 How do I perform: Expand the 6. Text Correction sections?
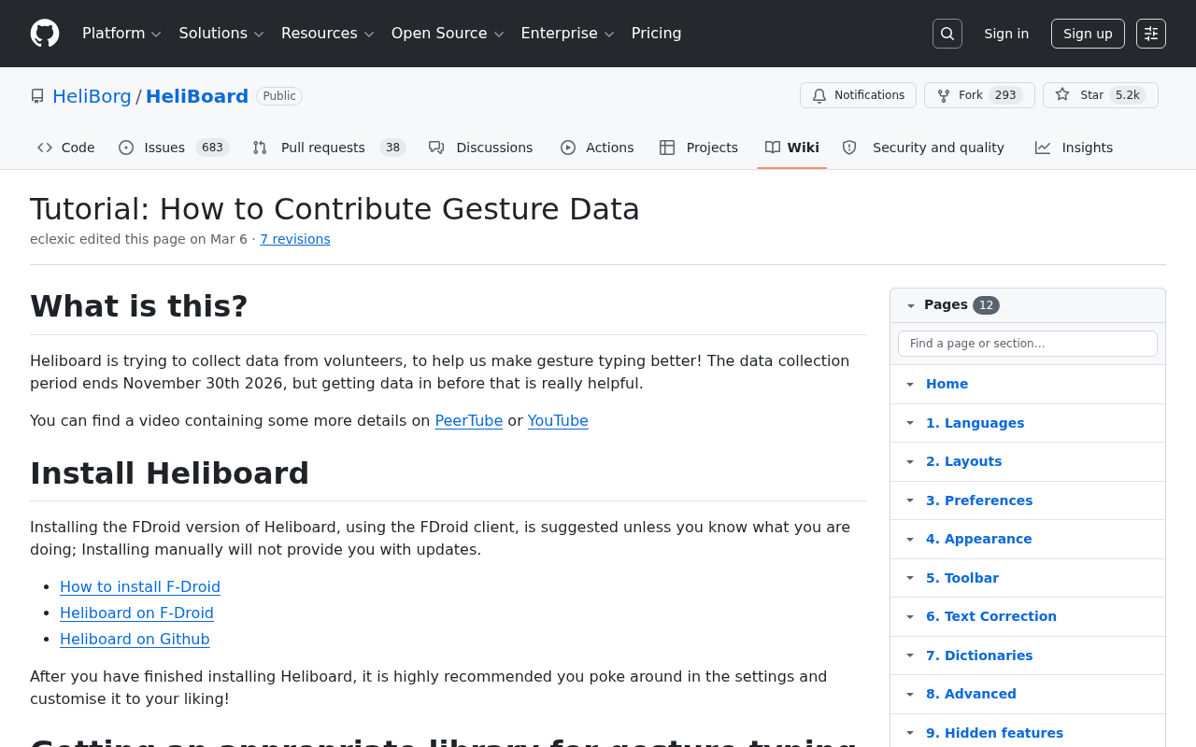910,616
